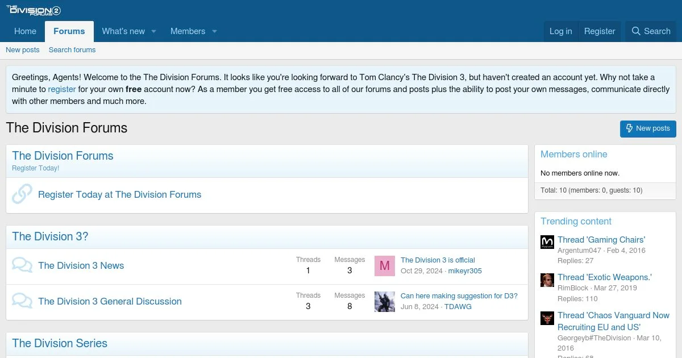Open TDAWG's avatar image
This screenshot has width=682, height=358.
(x=385, y=302)
